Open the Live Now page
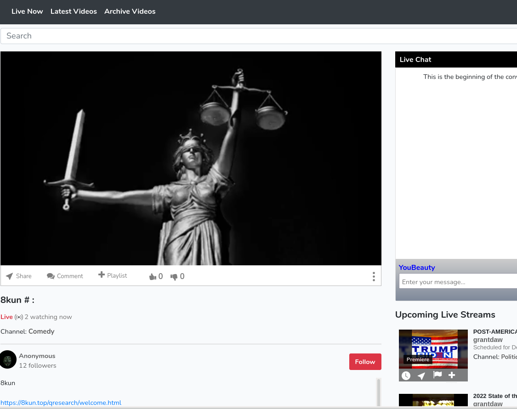Screen dimensions: 517x409 click(x=27, y=11)
